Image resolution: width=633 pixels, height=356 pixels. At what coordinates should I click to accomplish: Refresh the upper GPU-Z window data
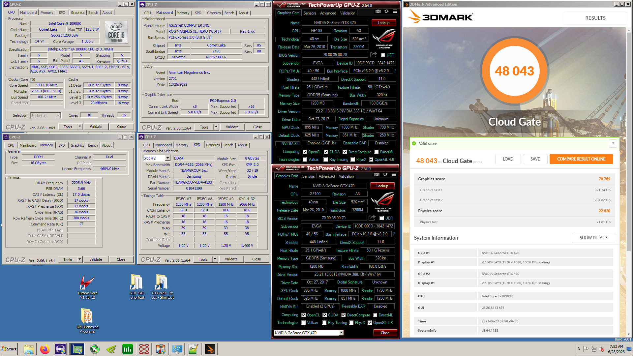point(386,12)
